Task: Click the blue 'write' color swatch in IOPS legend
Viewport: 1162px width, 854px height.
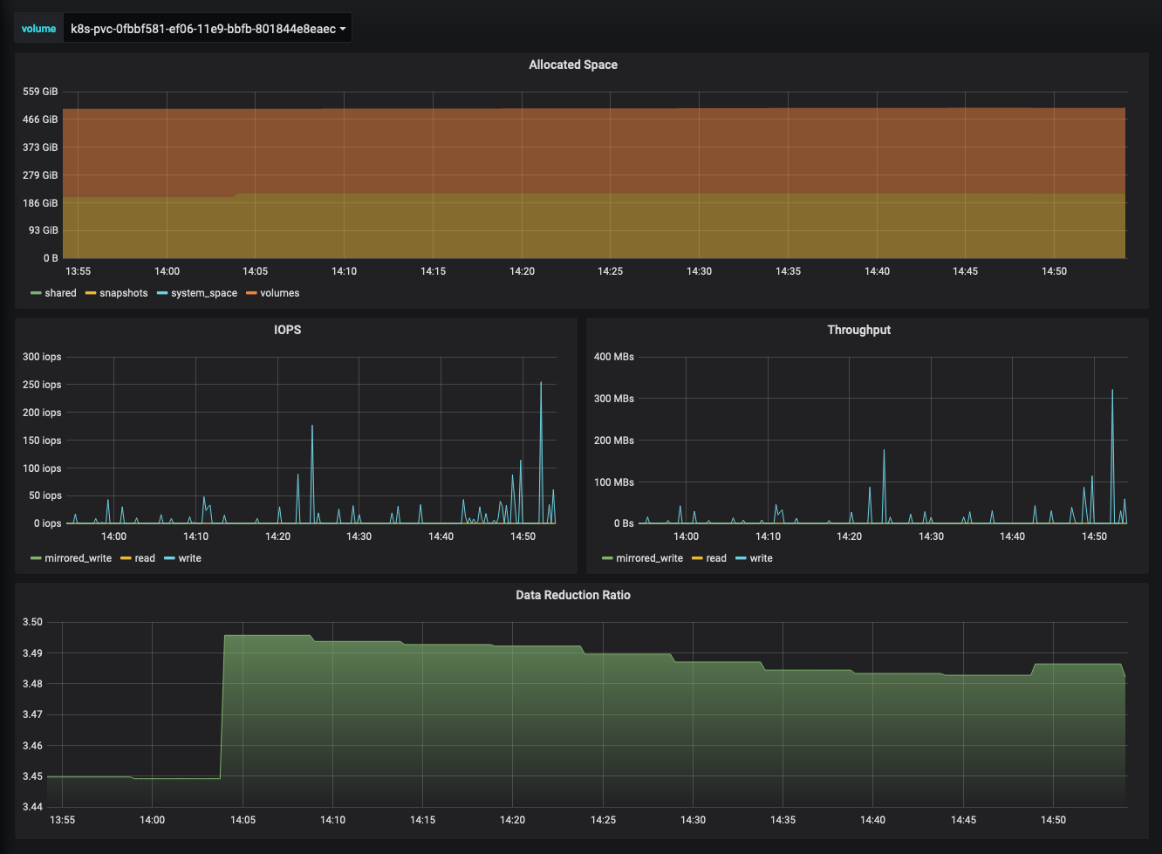Action: pos(169,558)
